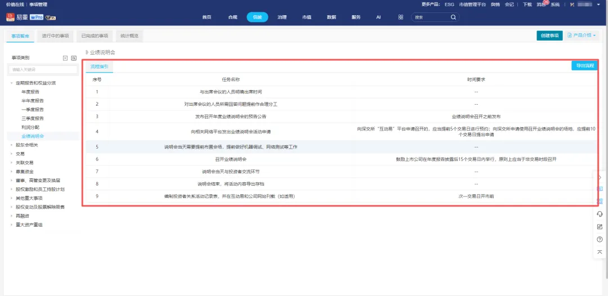Open the 市值 navigation menu
Image resolution: width=608 pixels, height=296 pixels.
tap(307, 17)
